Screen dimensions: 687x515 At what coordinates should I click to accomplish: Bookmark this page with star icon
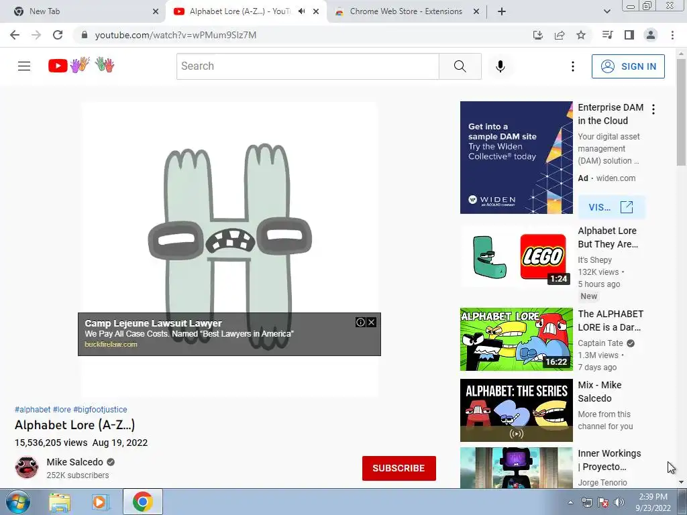pyautogui.click(x=581, y=35)
